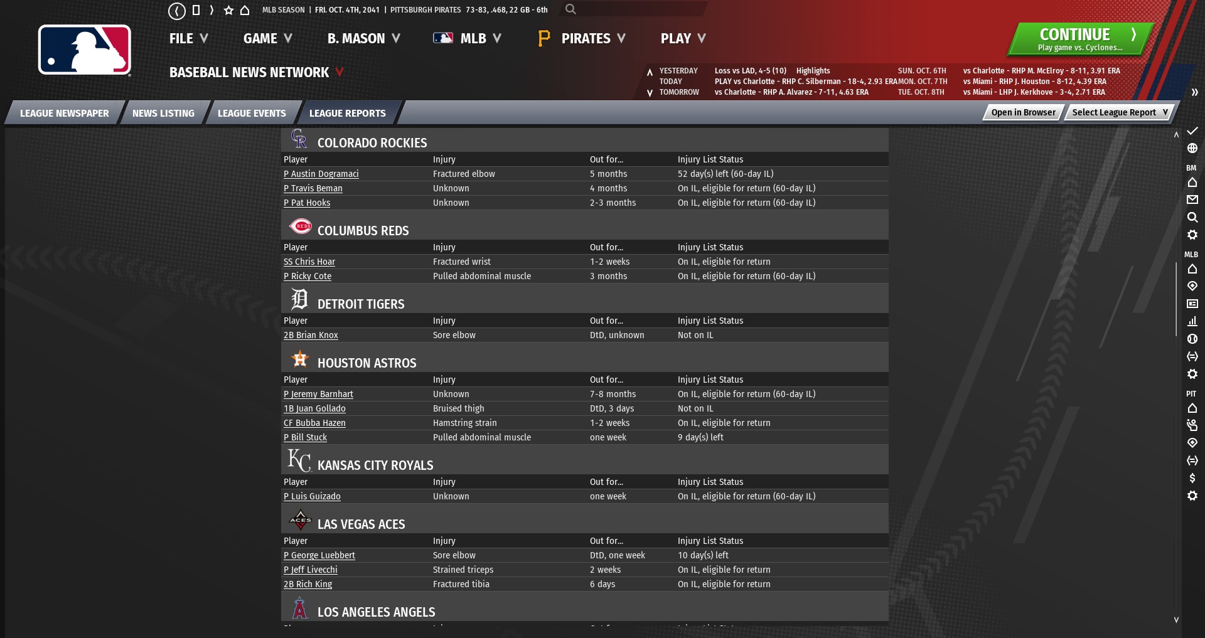Open player P Austin Dogramaci
1205x638 pixels.
321,174
